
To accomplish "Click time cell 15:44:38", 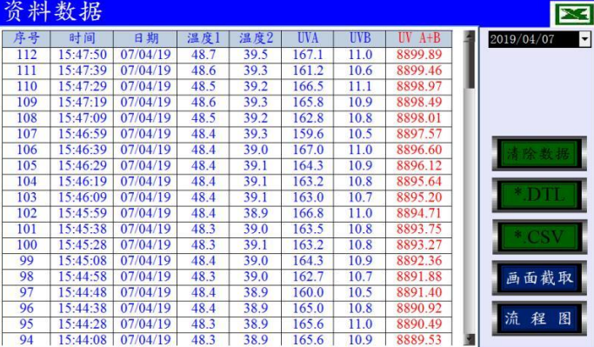I will tap(82, 309).
